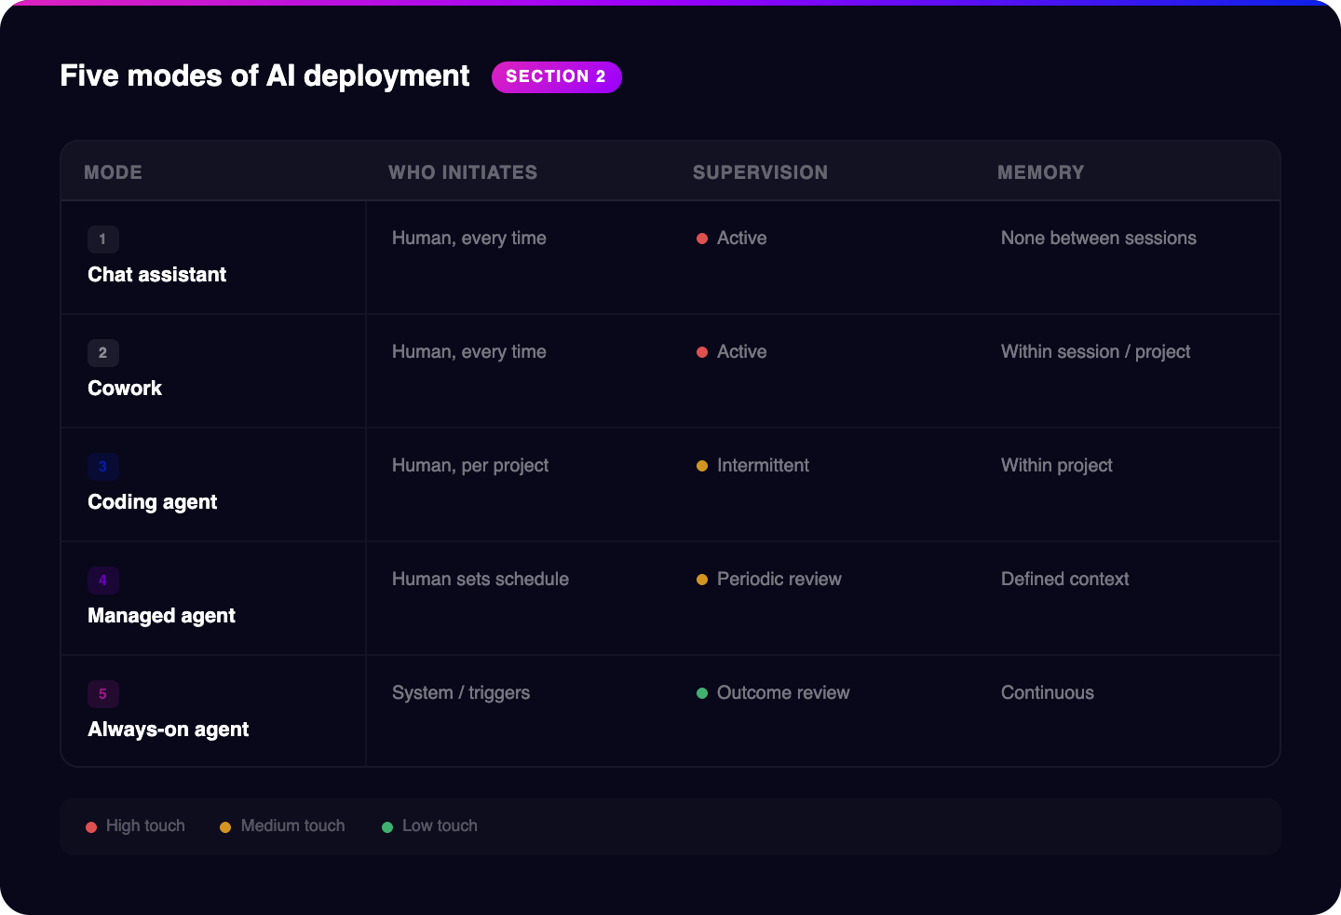
Task: Click number badge 2 above Cowork
Action: [x=102, y=353]
